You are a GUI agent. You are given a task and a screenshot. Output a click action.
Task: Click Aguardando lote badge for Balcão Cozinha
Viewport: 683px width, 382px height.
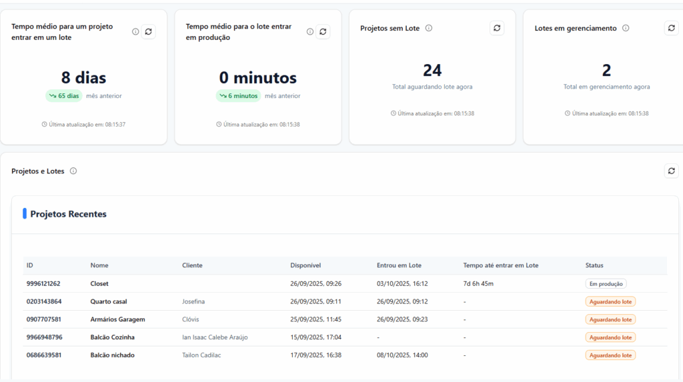610,337
